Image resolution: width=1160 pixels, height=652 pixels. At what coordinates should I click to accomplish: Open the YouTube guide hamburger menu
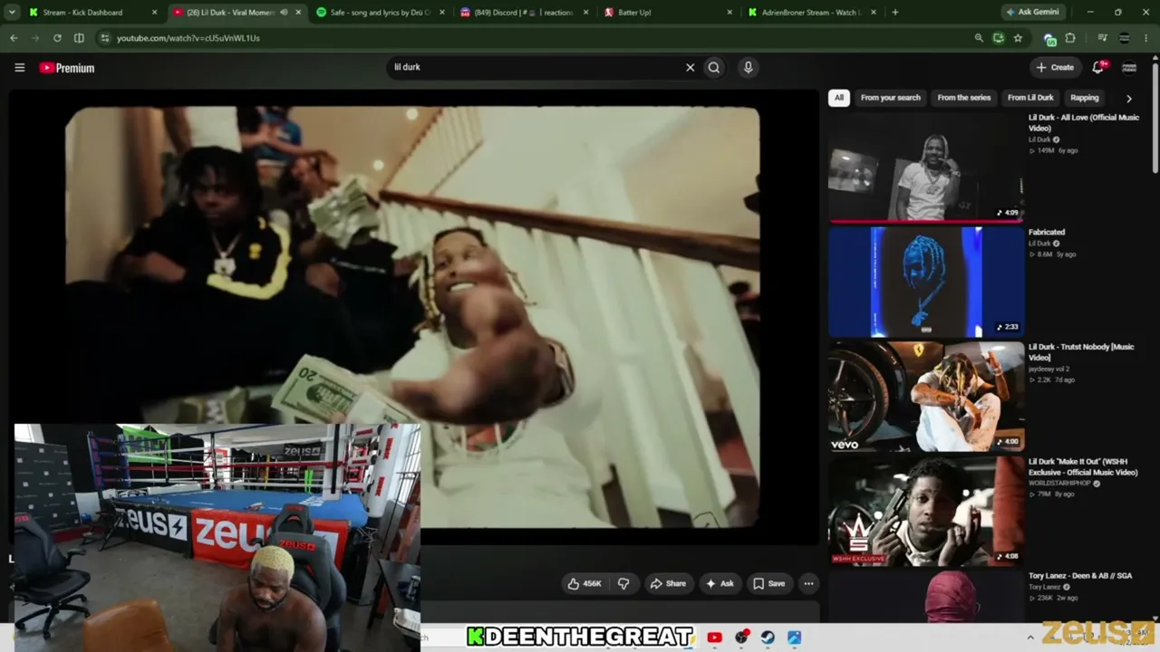click(19, 67)
